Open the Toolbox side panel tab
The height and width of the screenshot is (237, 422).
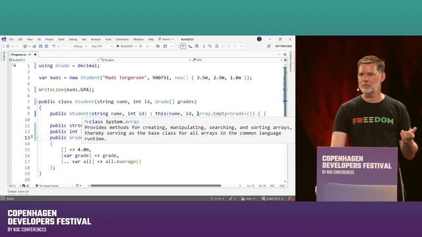point(4,56)
